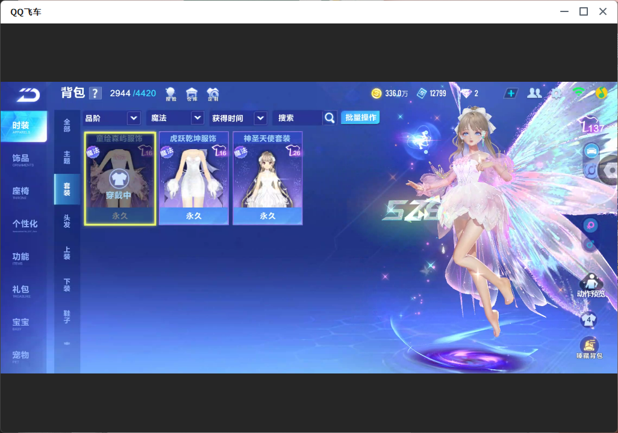This screenshot has height=433, width=618.
Task: Click the 336.0万 gold amount
Action: click(396, 93)
